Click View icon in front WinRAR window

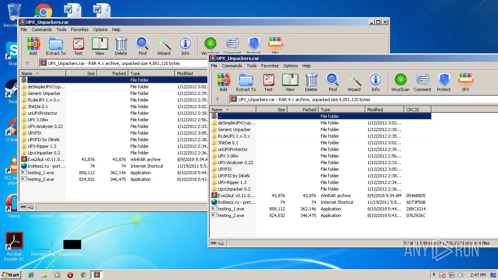(290, 82)
